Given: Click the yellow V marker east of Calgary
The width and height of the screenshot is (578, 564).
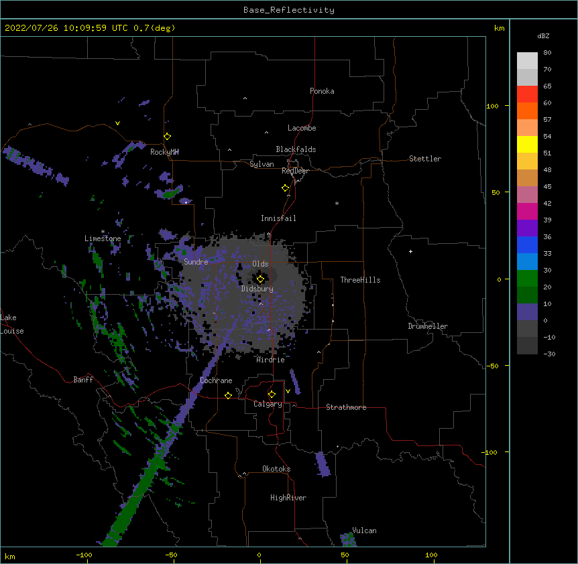Looking at the screenshot, I should click(x=288, y=391).
